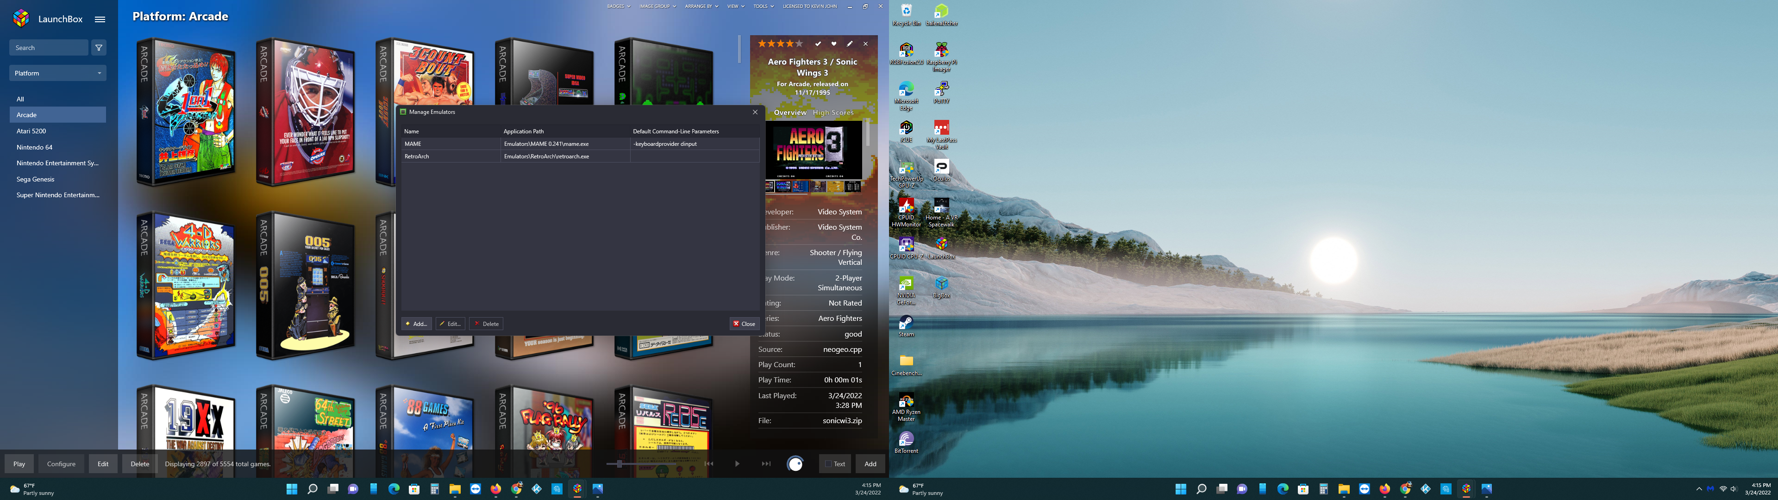The image size is (1778, 500).
Task: Open weather widget on left taskbar
Action: [x=31, y=489]
